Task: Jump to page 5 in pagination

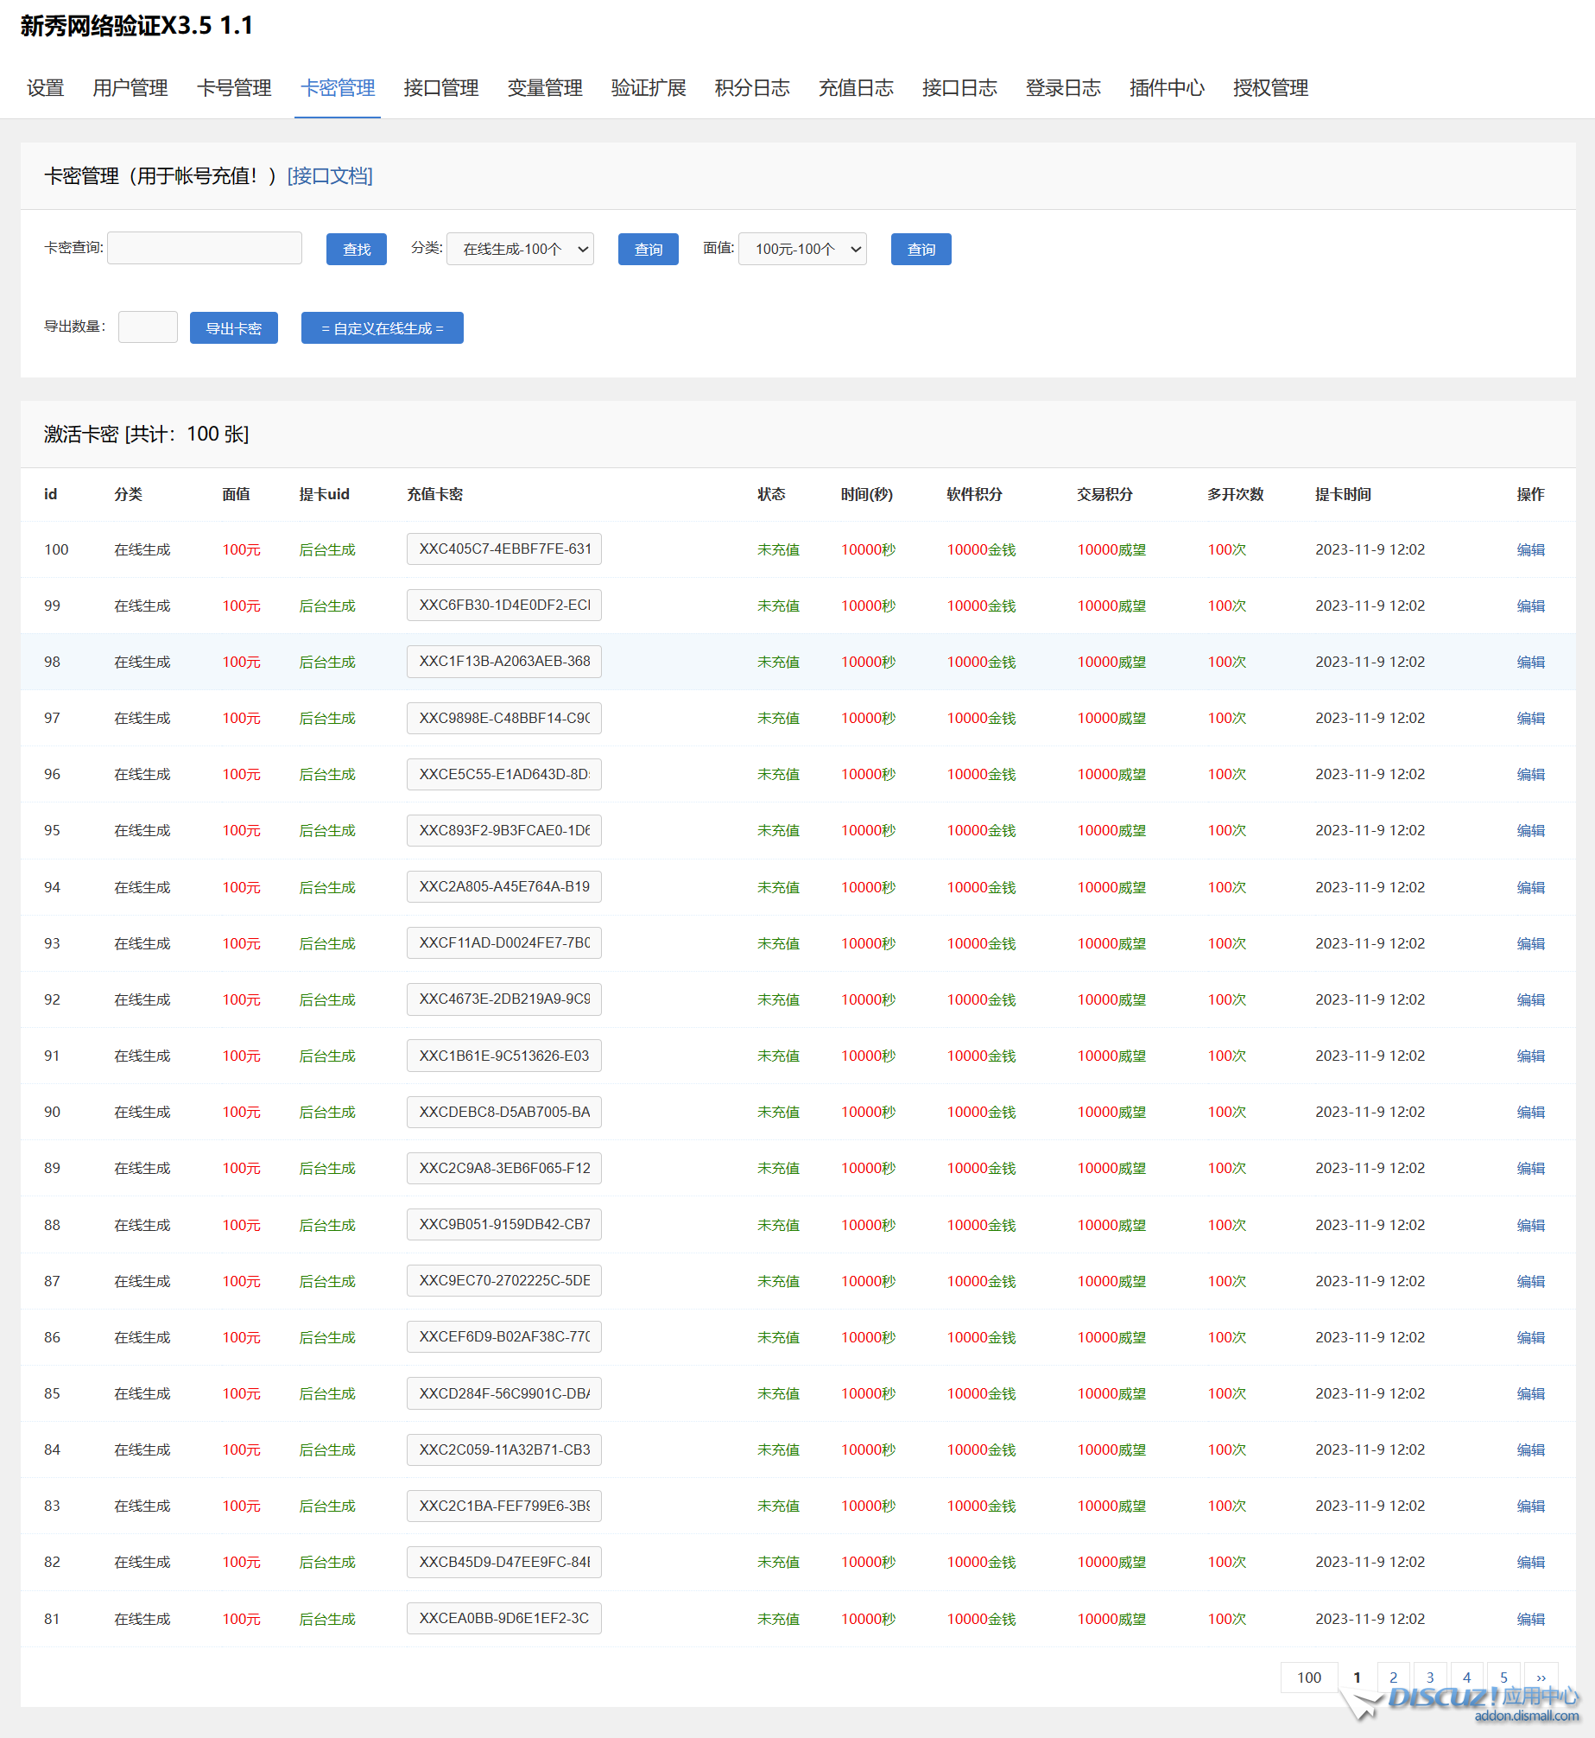Action: pos(1503,1678)
